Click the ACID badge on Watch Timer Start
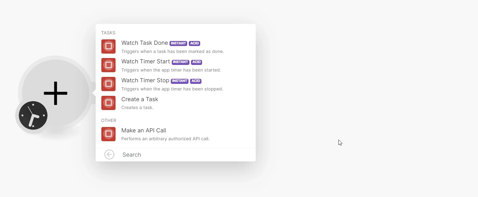Viewport: 478px width, 197px height. click(x=196, y=62)
